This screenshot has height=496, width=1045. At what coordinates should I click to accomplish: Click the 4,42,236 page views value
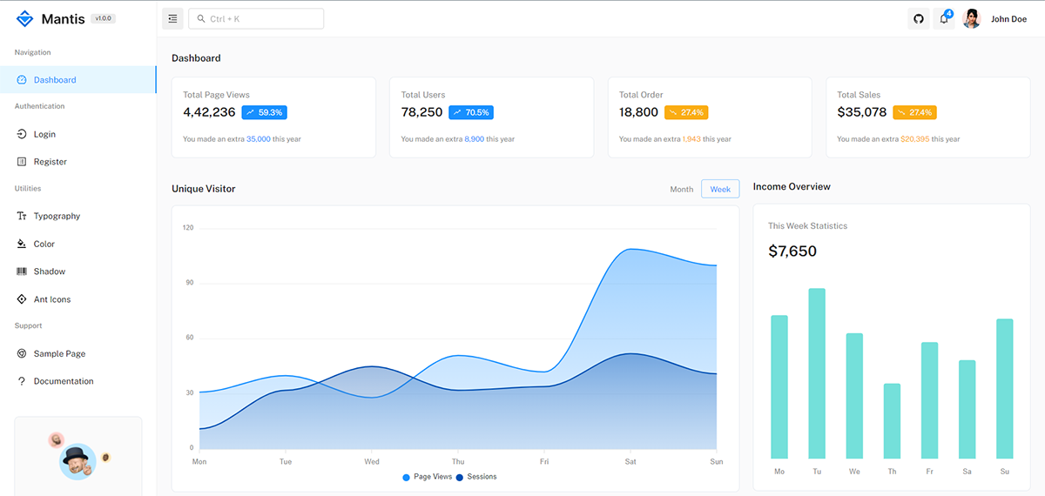(209, 112)
